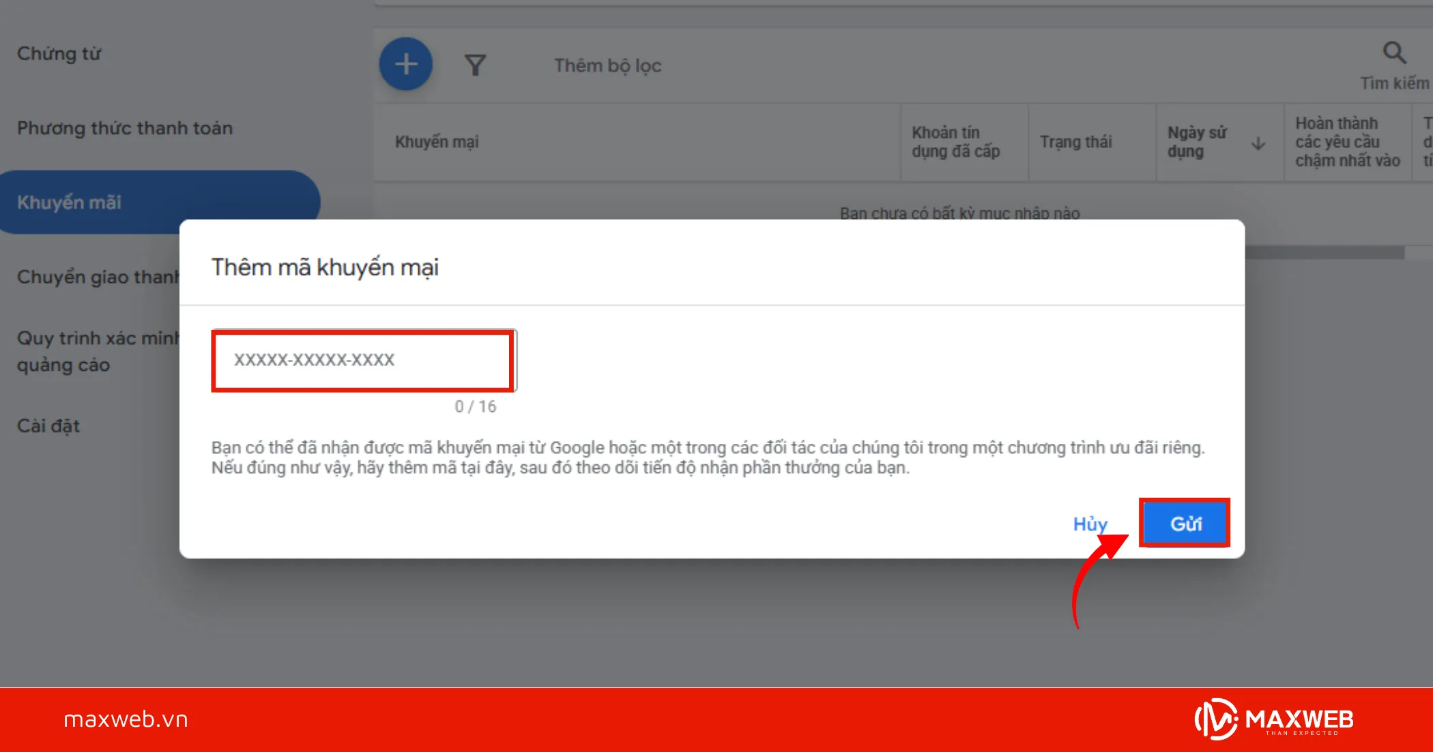Click Thêm bộ lọc filter field

coord(607,65)
